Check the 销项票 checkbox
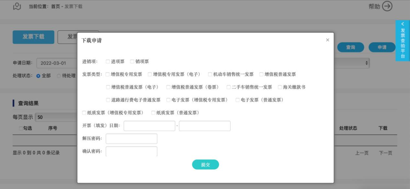 pos(132,61)
